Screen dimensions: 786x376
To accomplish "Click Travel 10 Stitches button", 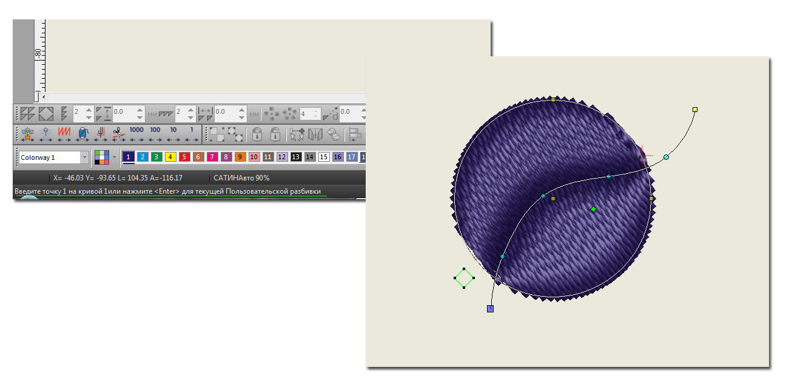I will tap(173, 134).
